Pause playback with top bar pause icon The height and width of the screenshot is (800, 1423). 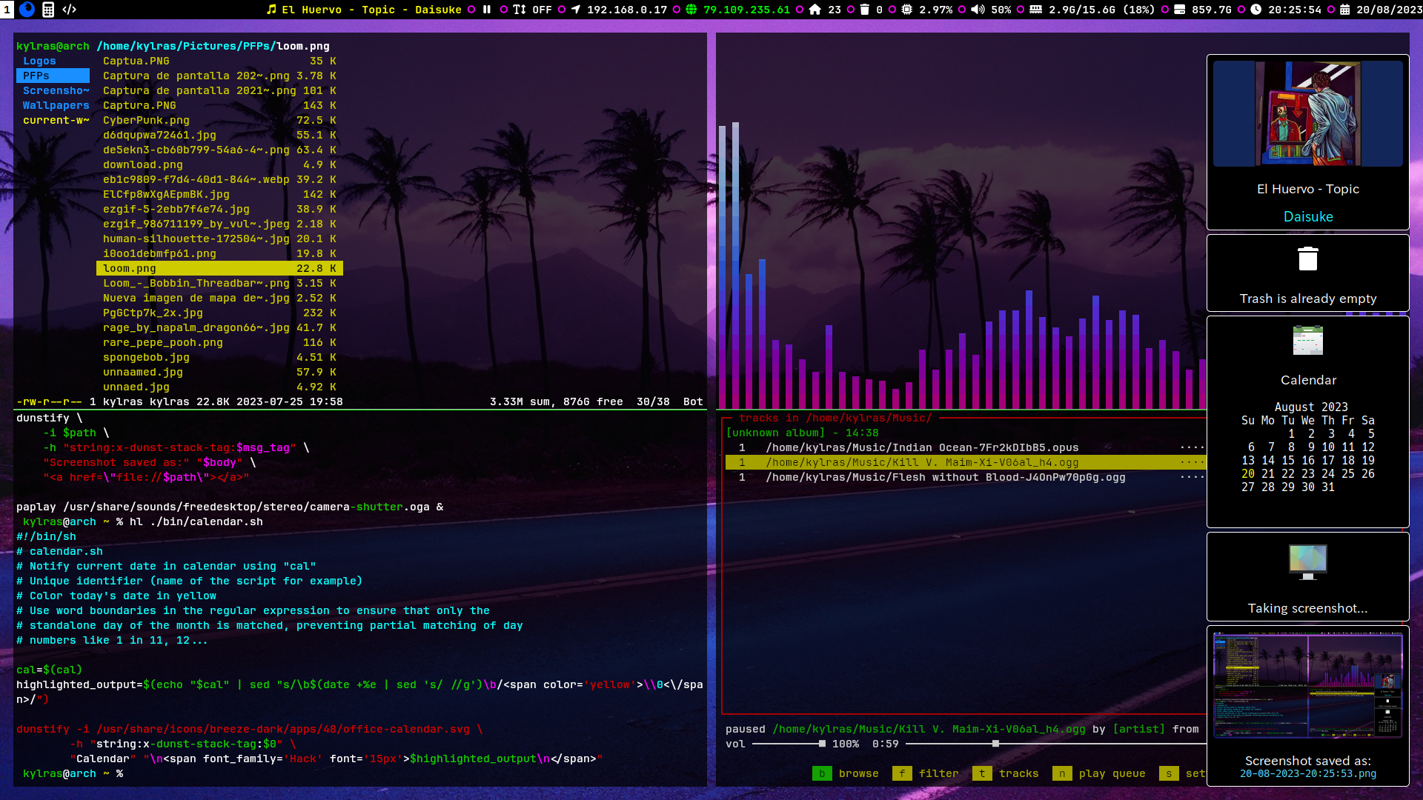pos(487,10)
